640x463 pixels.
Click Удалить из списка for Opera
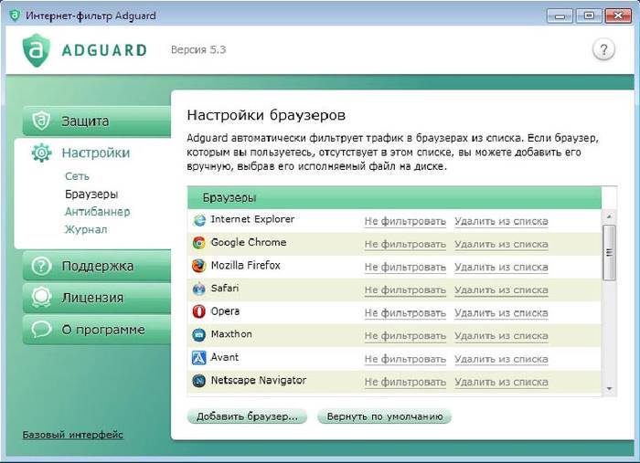[x=501, y=313]
